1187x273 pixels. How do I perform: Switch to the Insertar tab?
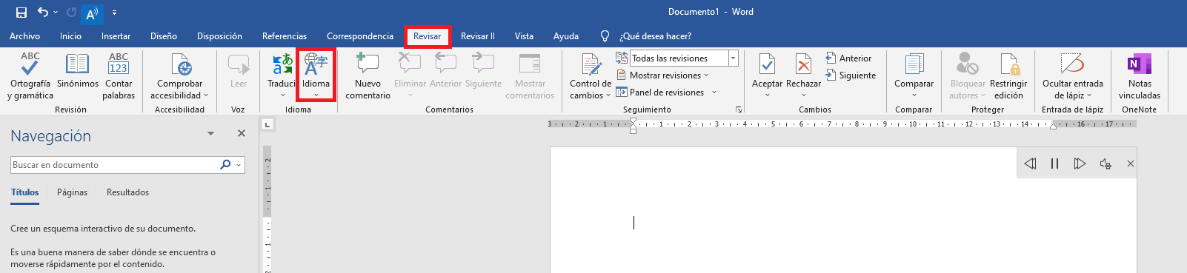click(x=116, y=36)
